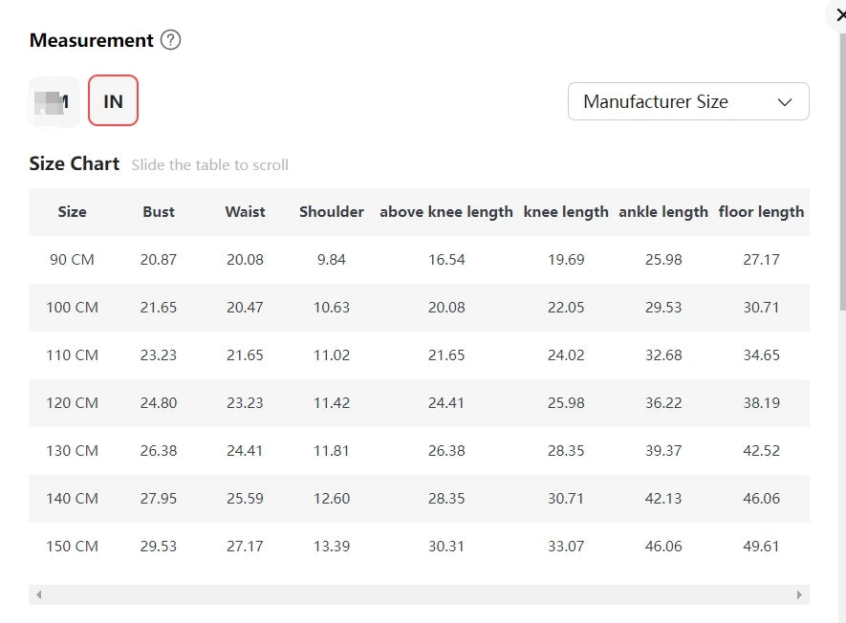This screenshot has width=846, height=623.
Task: Close the measurement dialog with X
Action: 839,14
